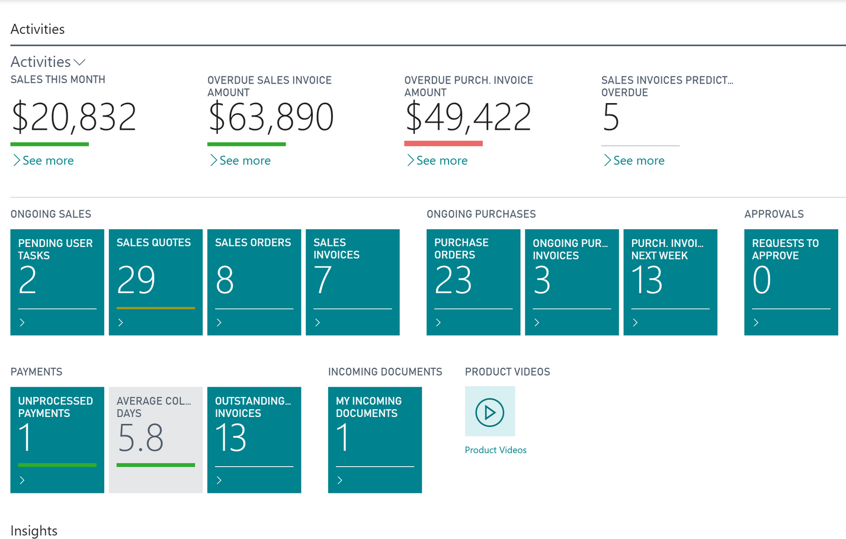Click the See more chevron under Sales This Month

tap(17, 161)
